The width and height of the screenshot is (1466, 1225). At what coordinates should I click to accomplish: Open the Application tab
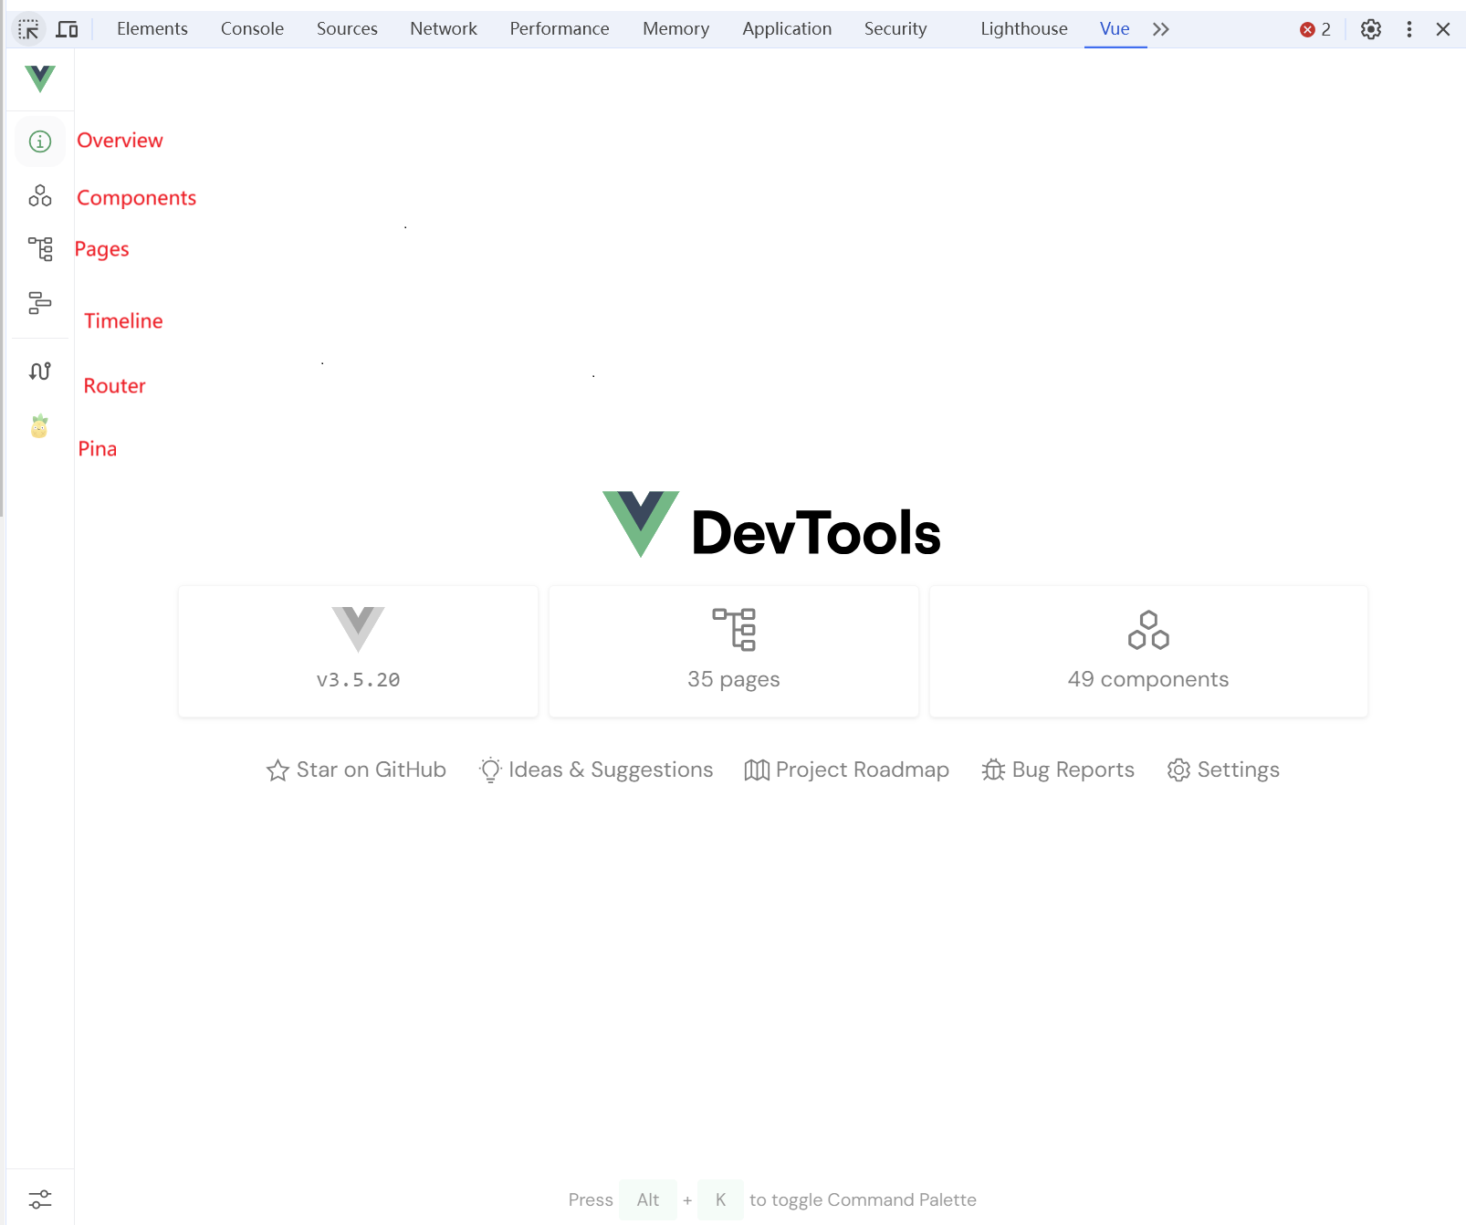pyautogui.click(x=787, y=29)
